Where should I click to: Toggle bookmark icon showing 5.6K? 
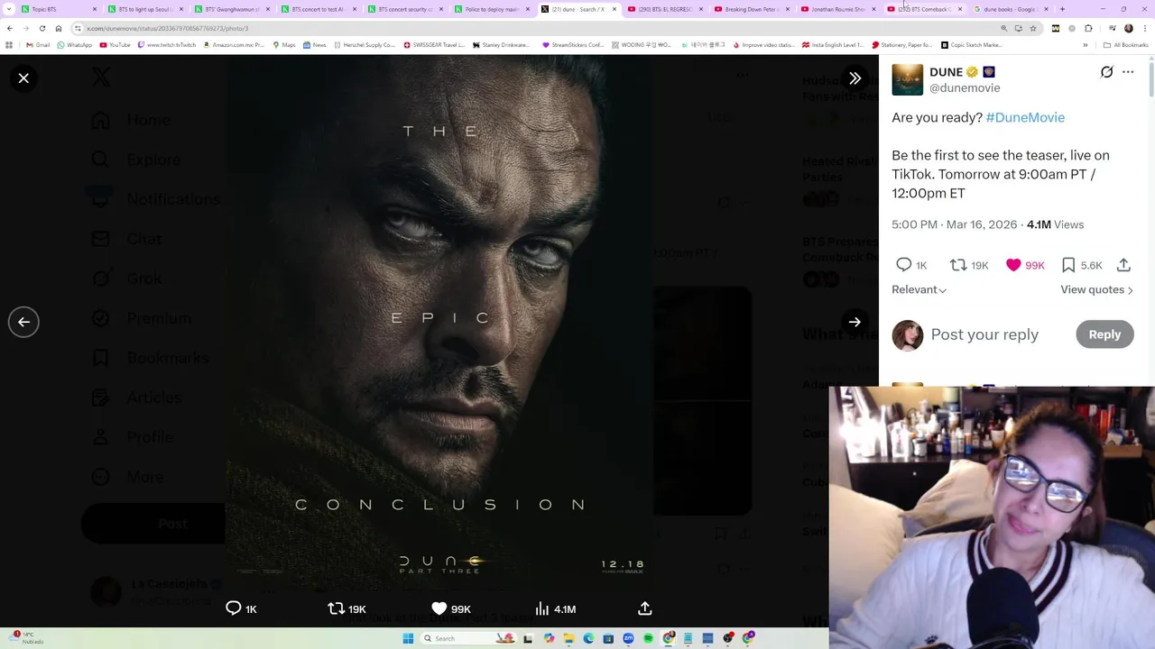tap(1068, 265)
